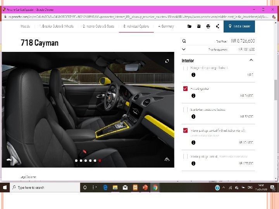Open the Legal Disclaimer link
This screenshot has height=209, width=279.
28,177
